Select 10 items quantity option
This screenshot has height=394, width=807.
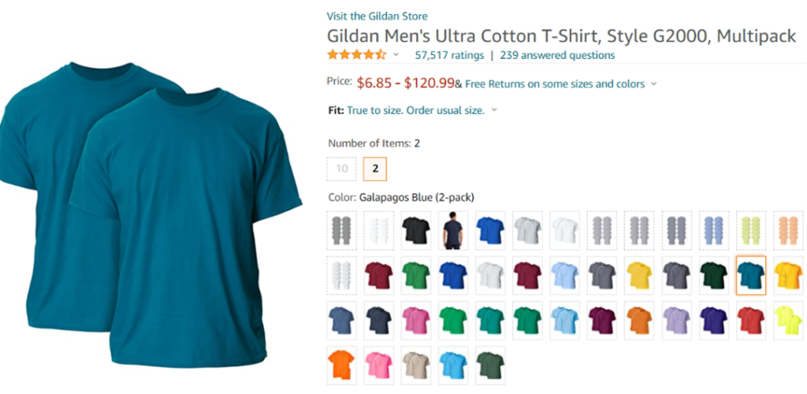[x=342, y=169]
